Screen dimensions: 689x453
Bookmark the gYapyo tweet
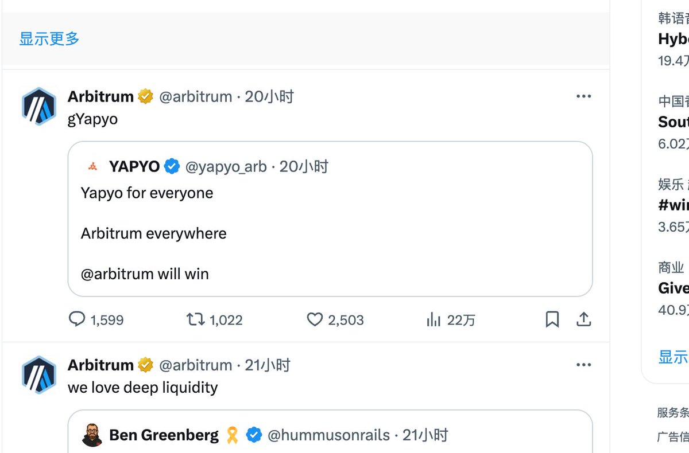[552, 319]
